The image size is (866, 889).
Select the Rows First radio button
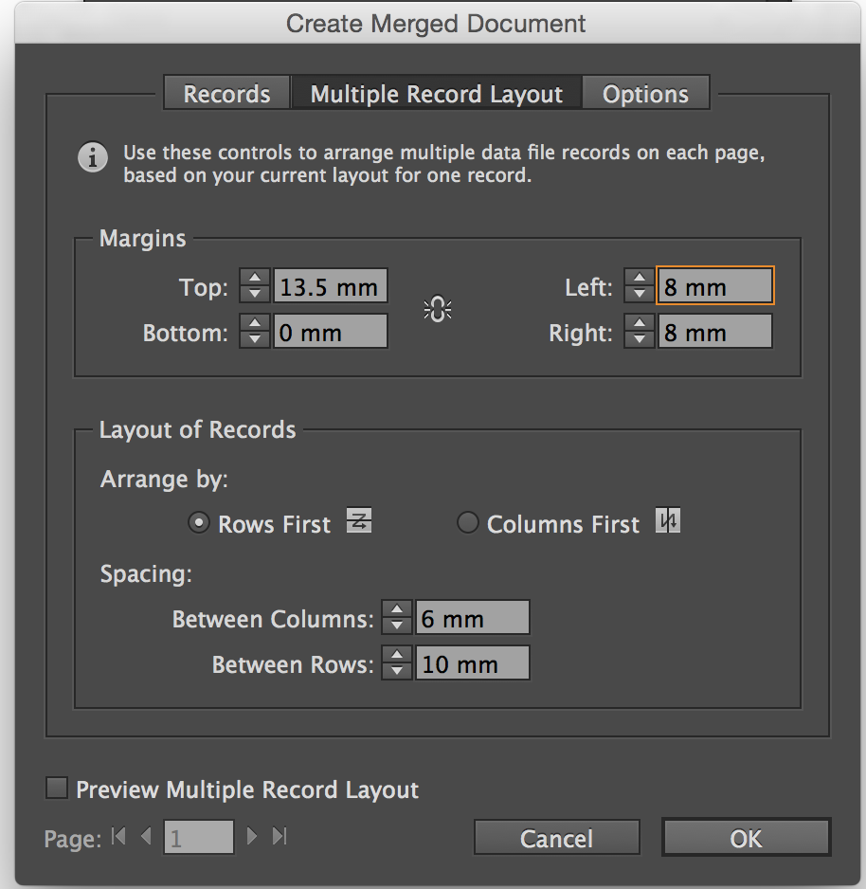point(198,523)
